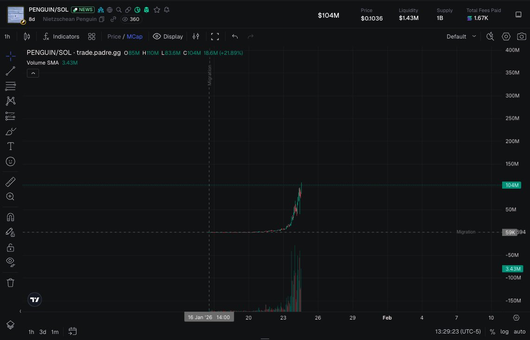Activate the ruler measure tool
Viewport: 530px width, 340px height.
click(11, 182)
